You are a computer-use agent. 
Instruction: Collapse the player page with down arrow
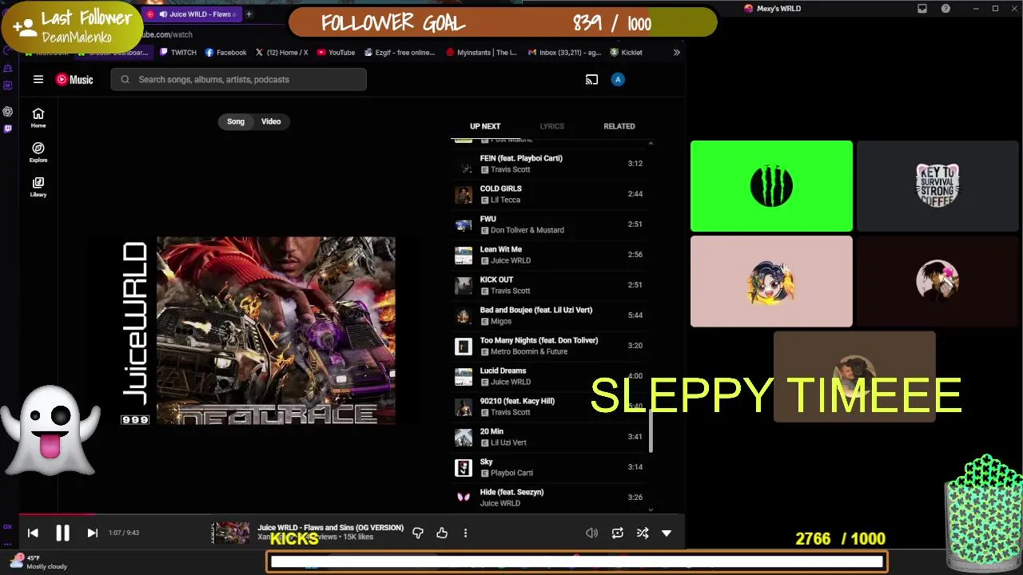click(x=667, y=533)
